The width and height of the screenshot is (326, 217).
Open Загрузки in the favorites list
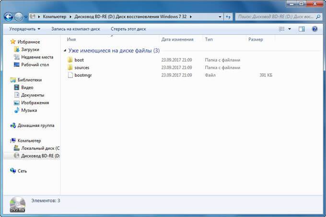[30, 49]
